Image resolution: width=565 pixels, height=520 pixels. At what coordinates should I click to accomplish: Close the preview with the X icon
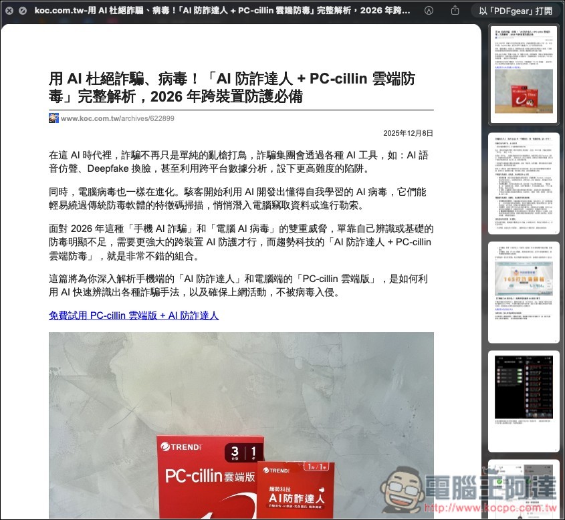9,11
